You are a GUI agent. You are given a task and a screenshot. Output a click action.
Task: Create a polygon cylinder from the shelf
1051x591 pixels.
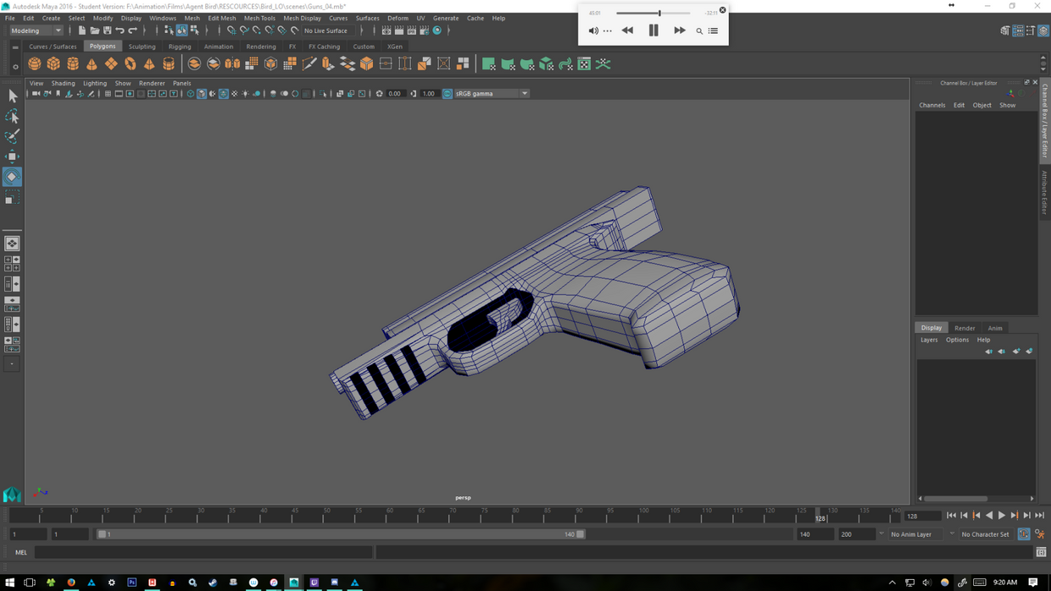click(73, 64)
